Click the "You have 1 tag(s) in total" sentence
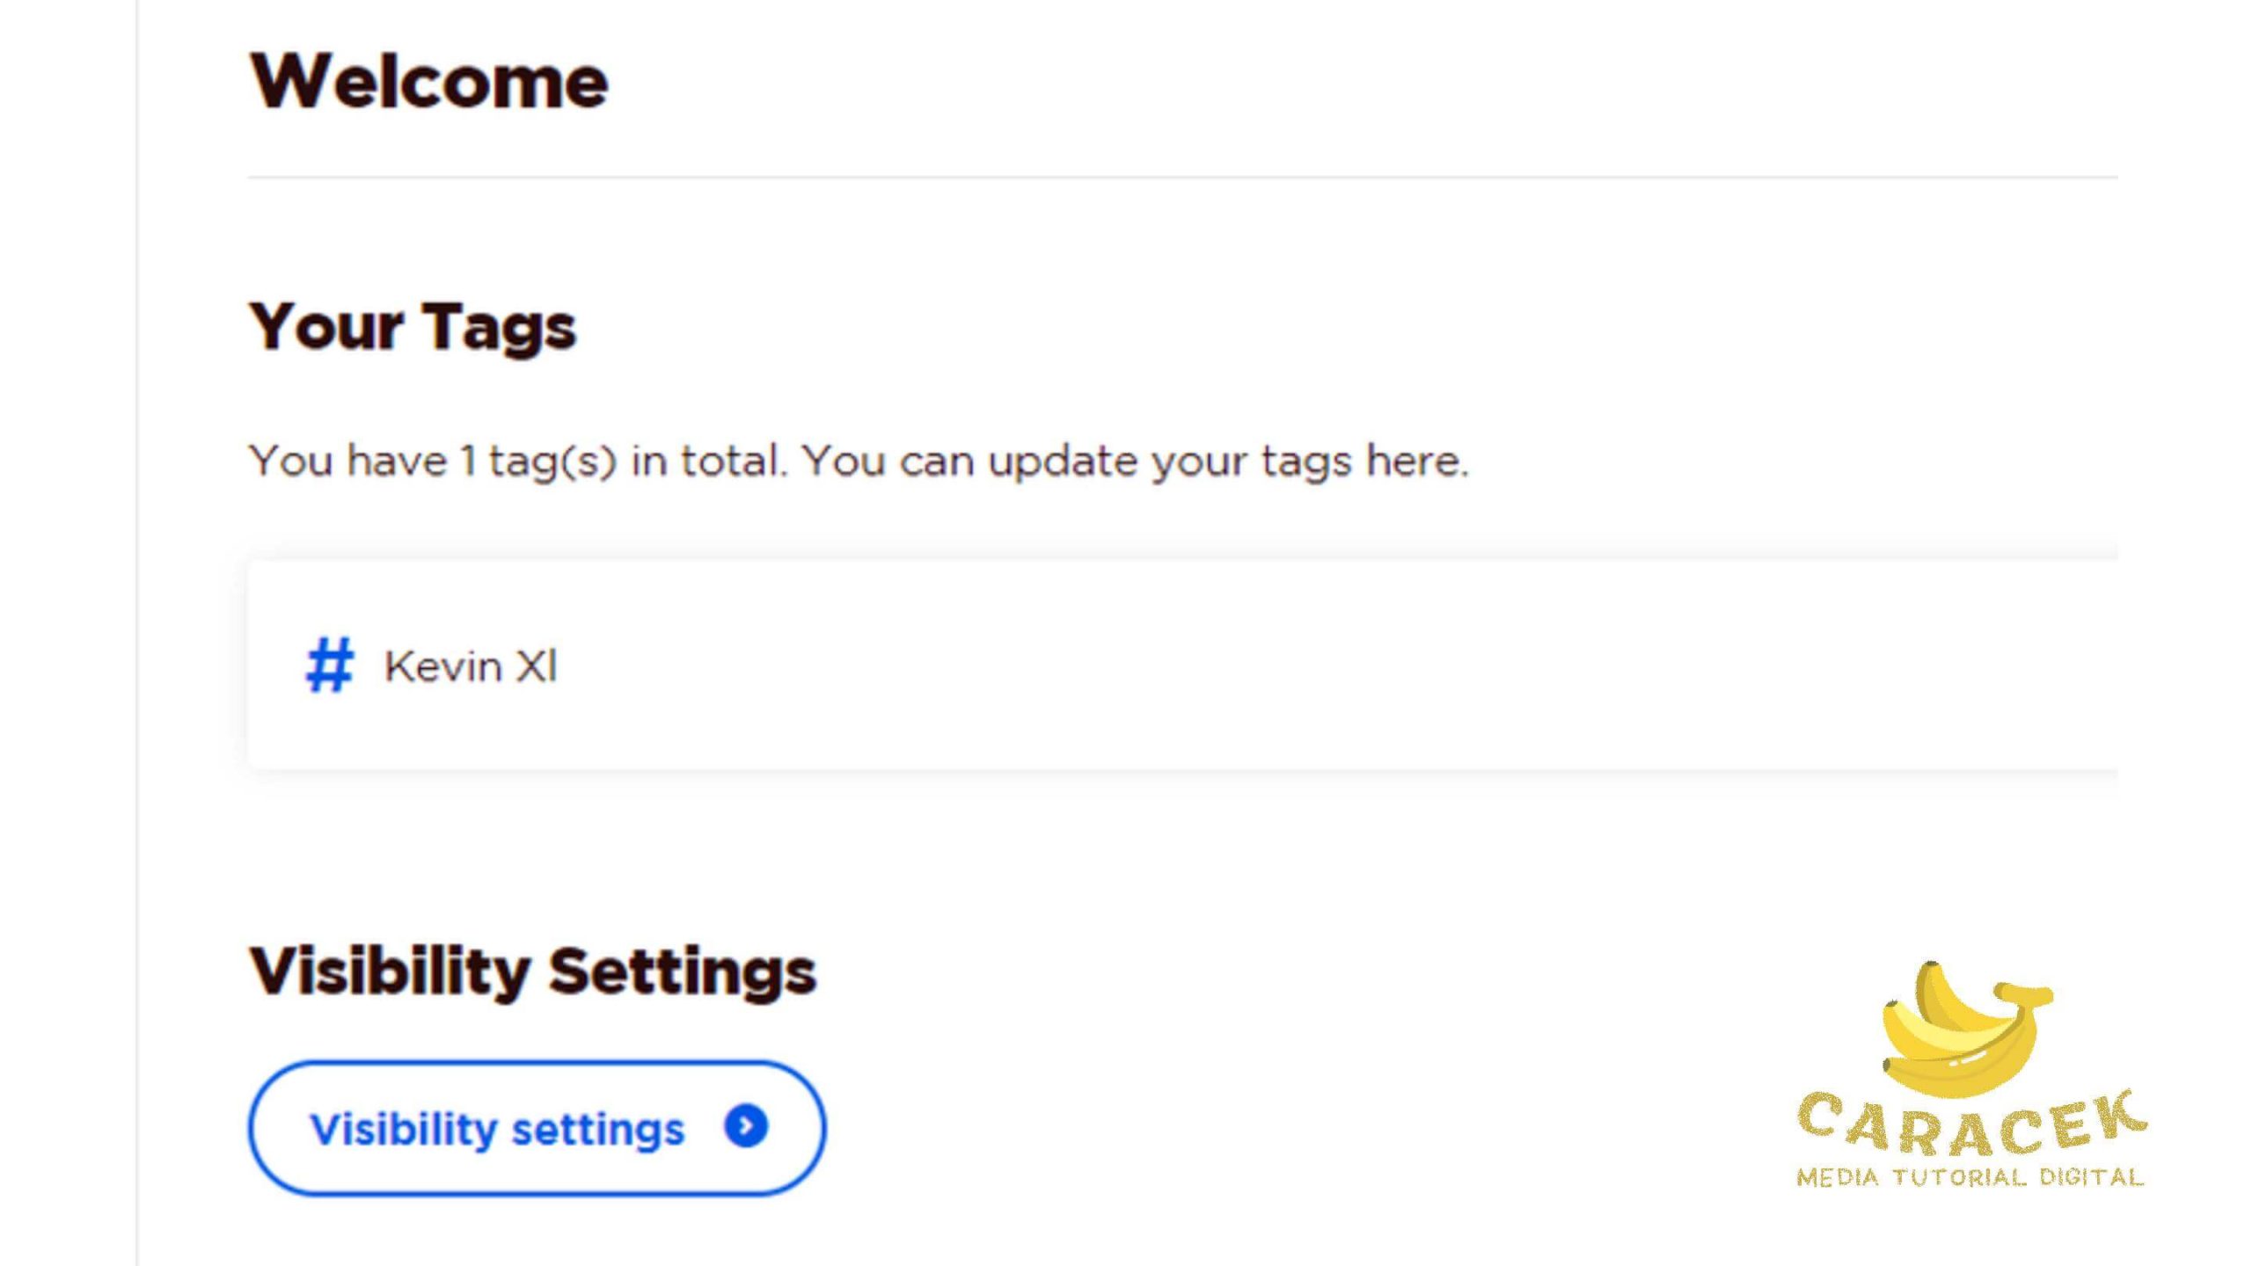The width and height of the screenshot is (2252, 1266). [517, 461]
